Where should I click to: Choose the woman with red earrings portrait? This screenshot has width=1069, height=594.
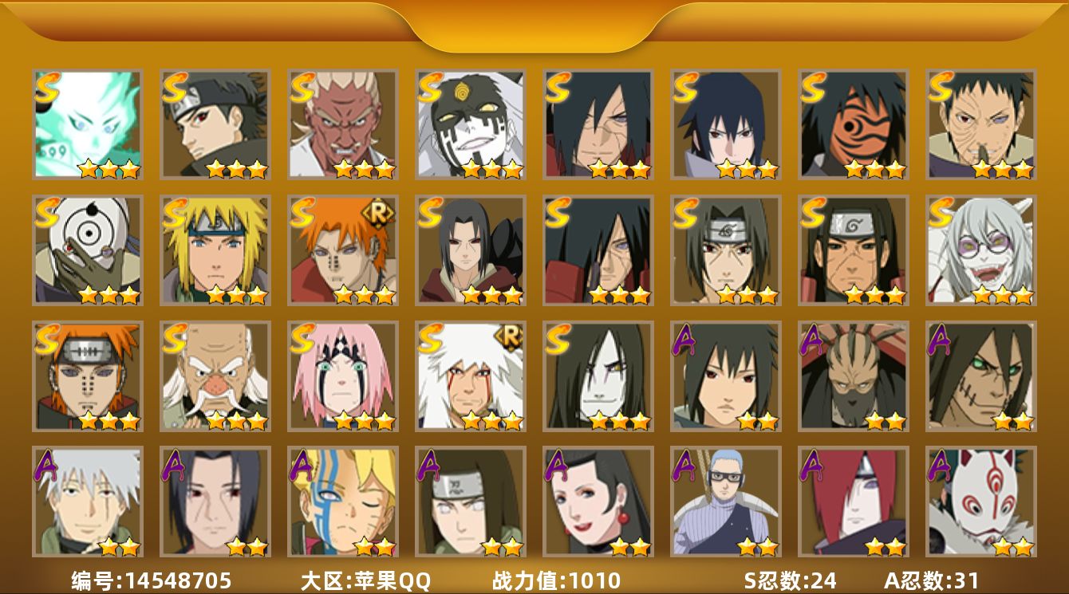click(598, 502)
